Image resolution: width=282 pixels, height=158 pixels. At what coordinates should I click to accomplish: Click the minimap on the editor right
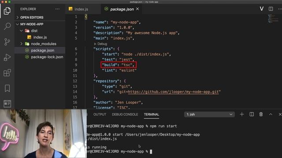click(273, 18)
